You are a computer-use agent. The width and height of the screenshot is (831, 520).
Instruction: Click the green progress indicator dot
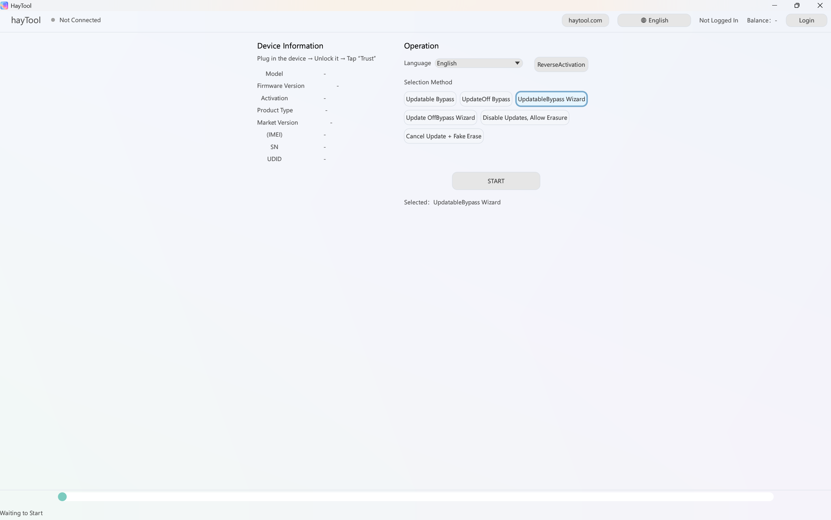(x=62, y=496)
